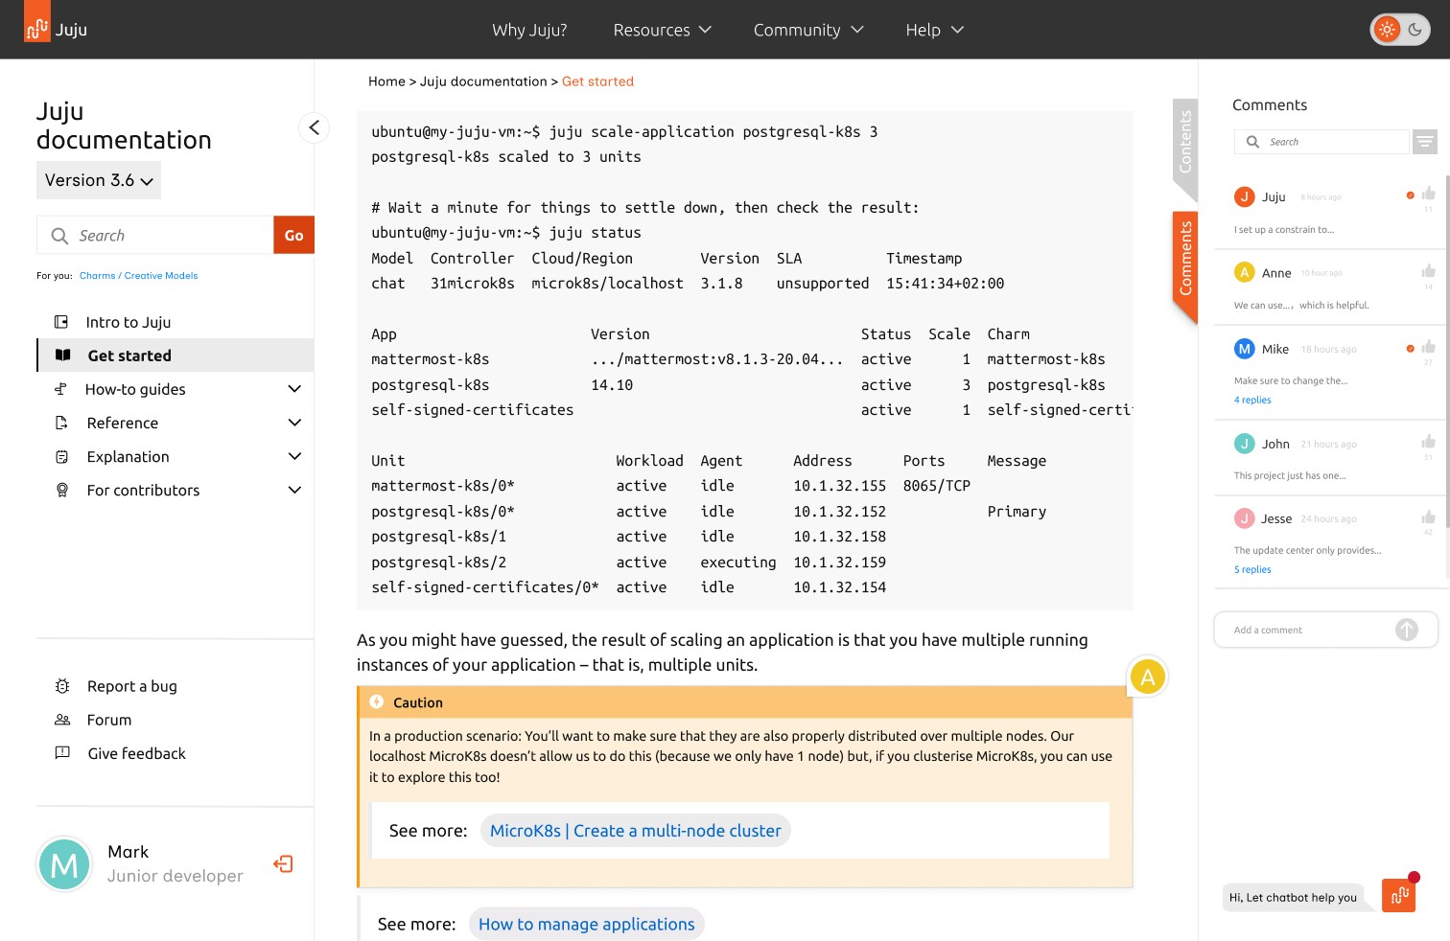This screenshot has height=941, width=1450.
Task: Click the For contributors badge icon
Action: pos(61,490)
